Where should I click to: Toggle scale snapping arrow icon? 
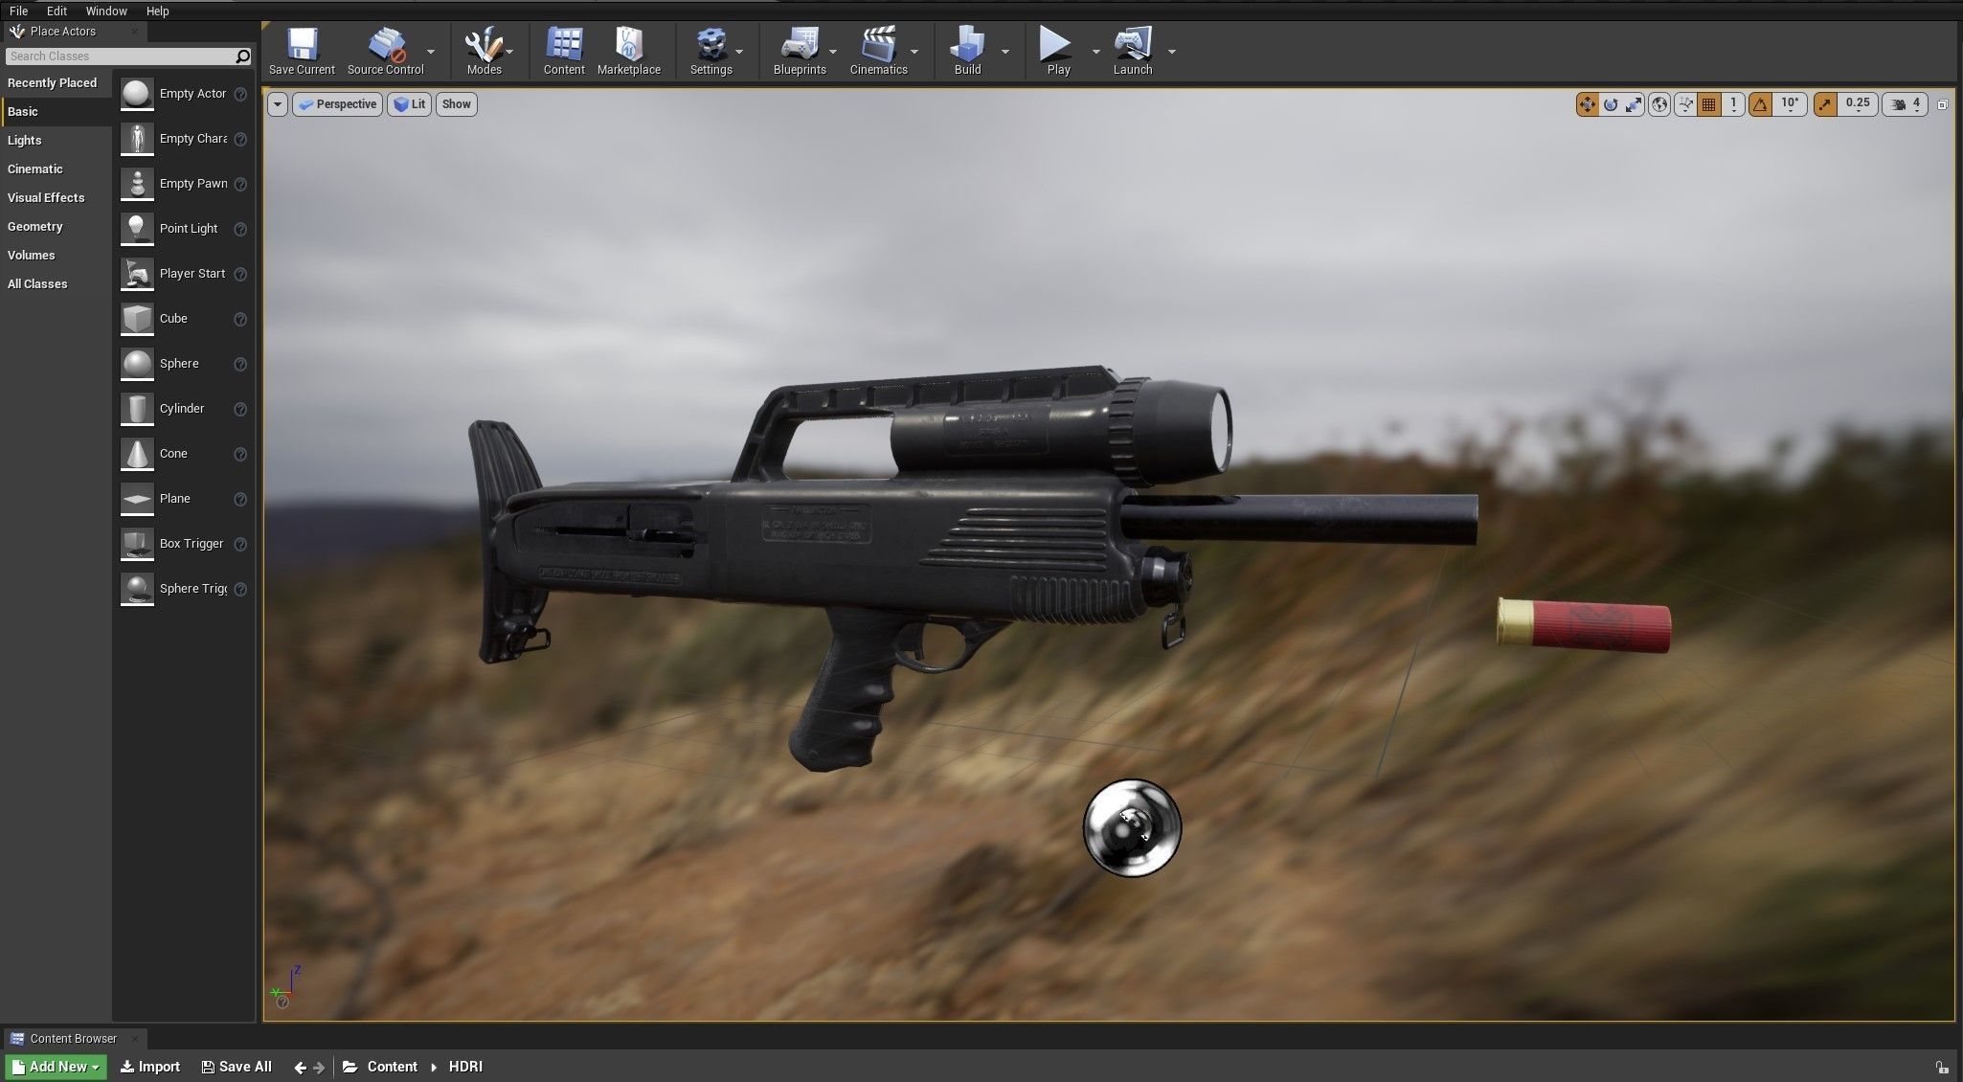(1825, 104)
